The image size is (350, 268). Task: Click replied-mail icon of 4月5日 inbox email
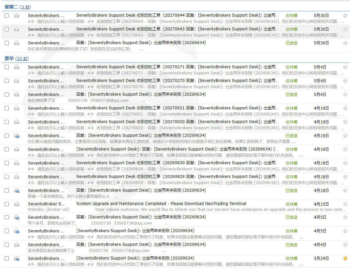17,231
